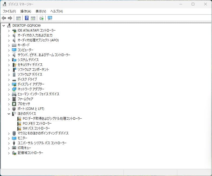Click the scan for hardware changes icon
Image resolution: width=212 pixels, height=176 pixels.
(50, 18)
